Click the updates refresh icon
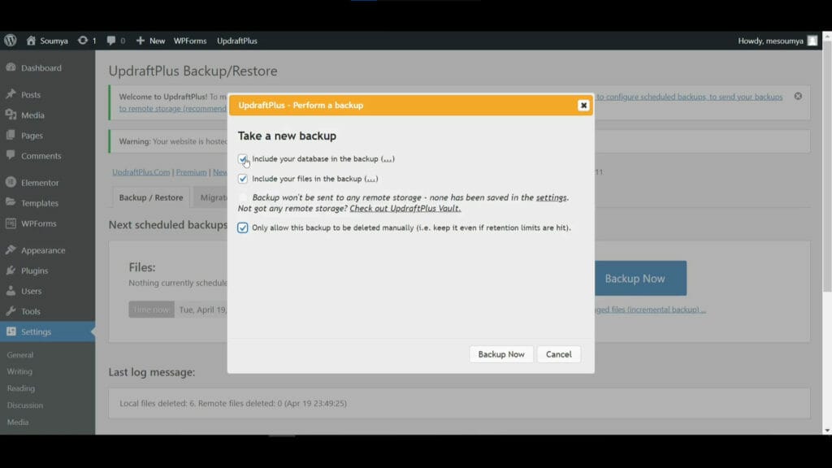The width and height of the screenshot is (832, 468). (83, 41)
